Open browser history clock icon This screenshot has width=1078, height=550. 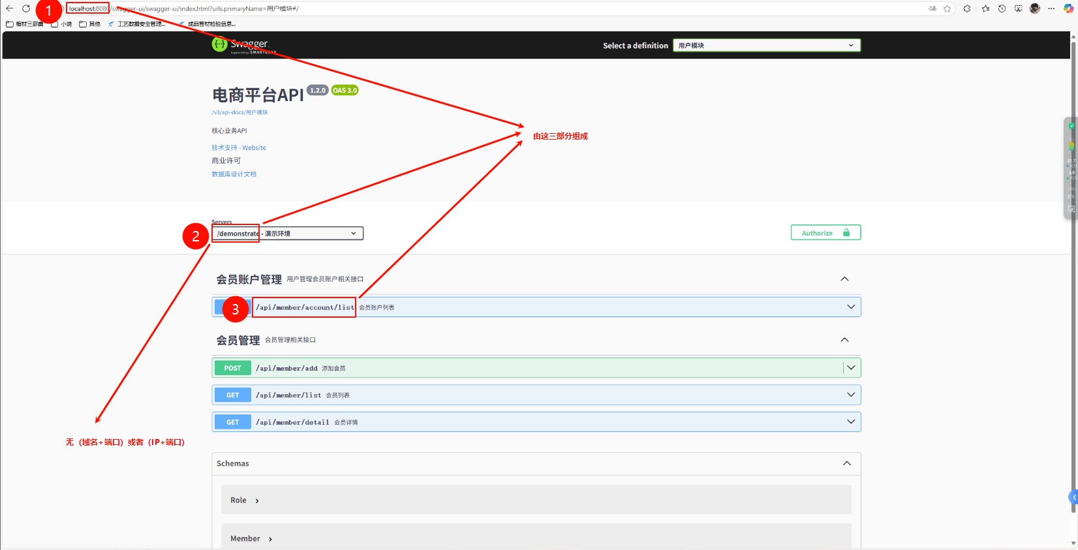tap(1002, 8)
